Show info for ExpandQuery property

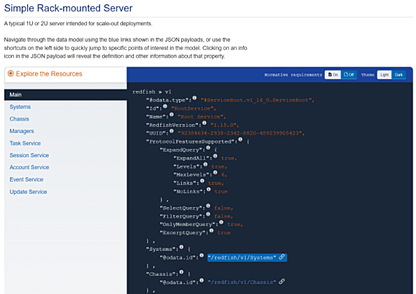208,147
